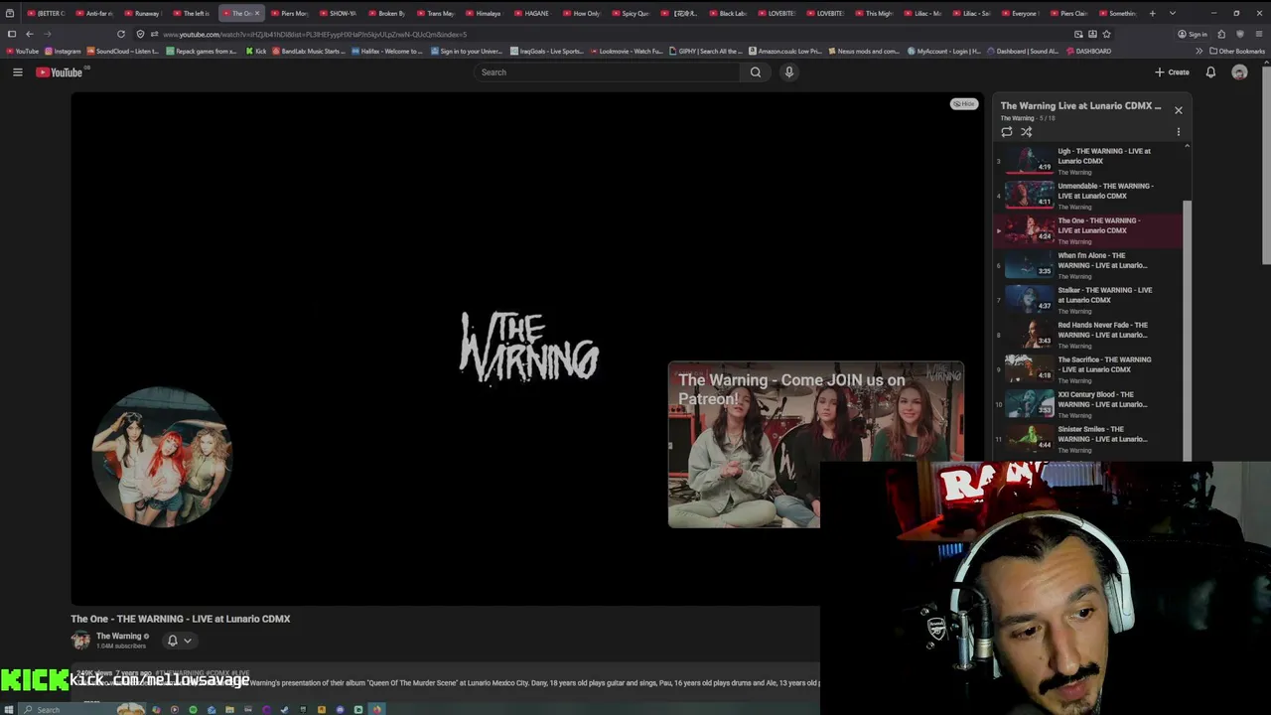The width and height of the screenshot is (1271, 715).
Task: Reload the page
Action: point(121,34)
